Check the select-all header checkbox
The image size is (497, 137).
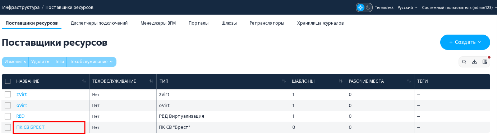point(8,81)
